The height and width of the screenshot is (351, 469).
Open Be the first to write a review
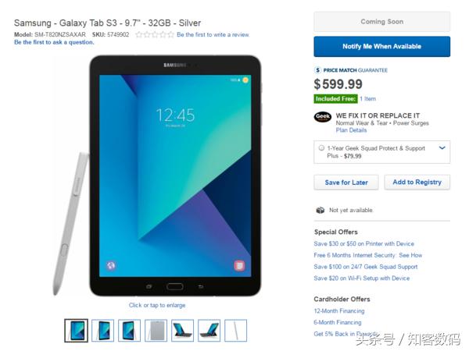click(x=213, y=34)
